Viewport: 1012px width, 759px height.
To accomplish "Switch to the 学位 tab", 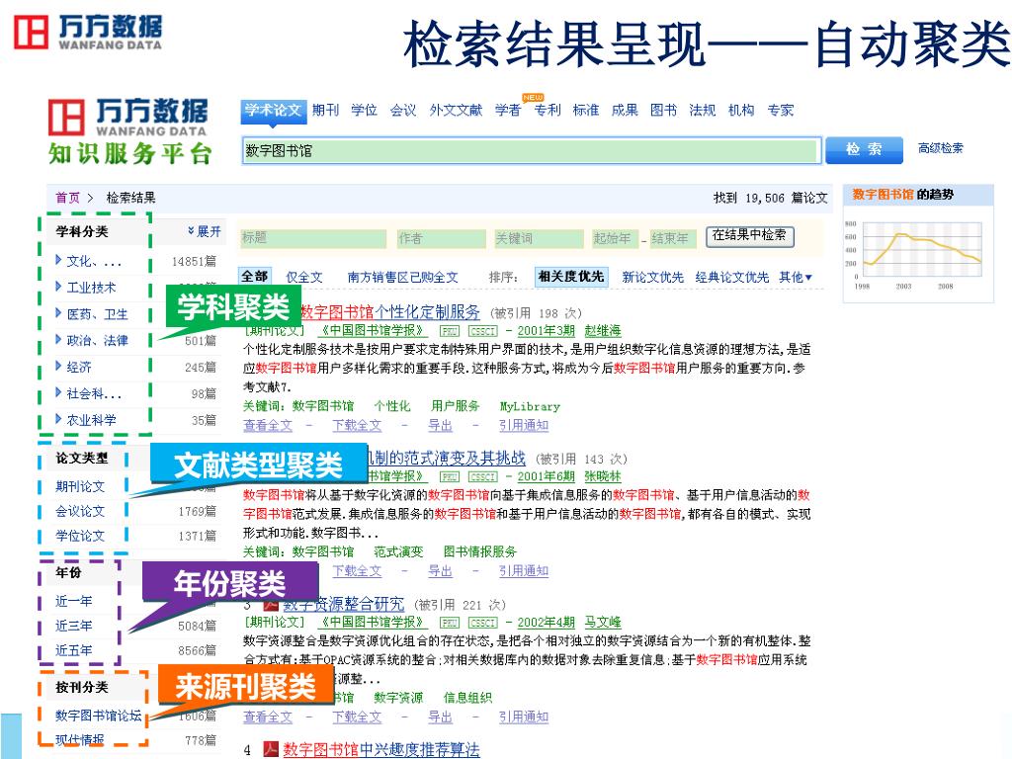I will (364, 111).
